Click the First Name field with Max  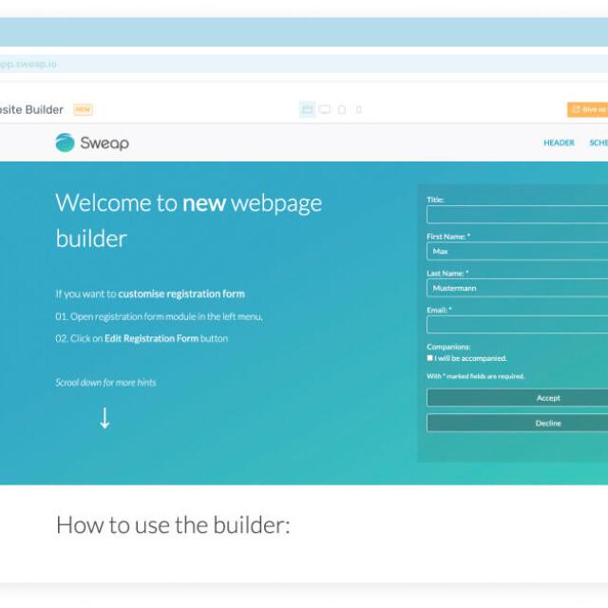point(517,251)
